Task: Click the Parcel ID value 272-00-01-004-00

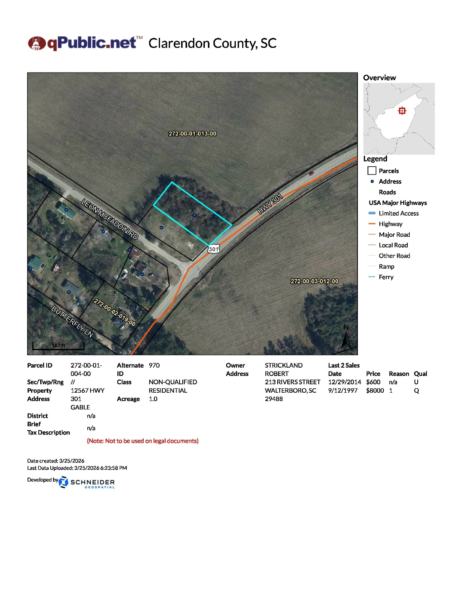Action: [x=86, y=370]
